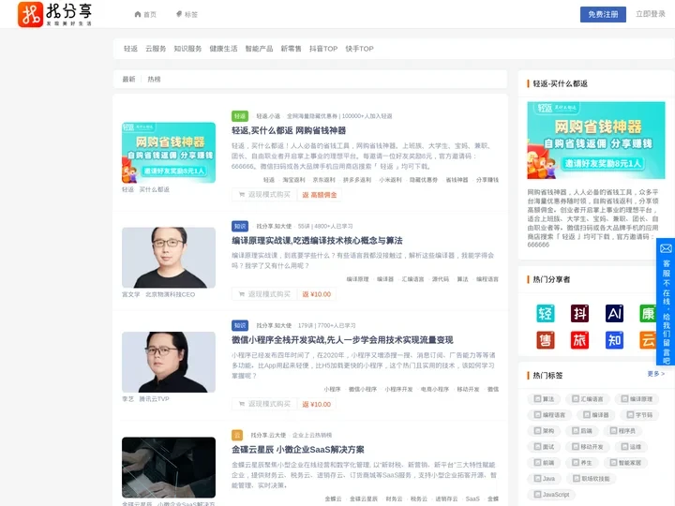Open the AI sharer icon
675x506 pixels.
click(x=614, y=313)
